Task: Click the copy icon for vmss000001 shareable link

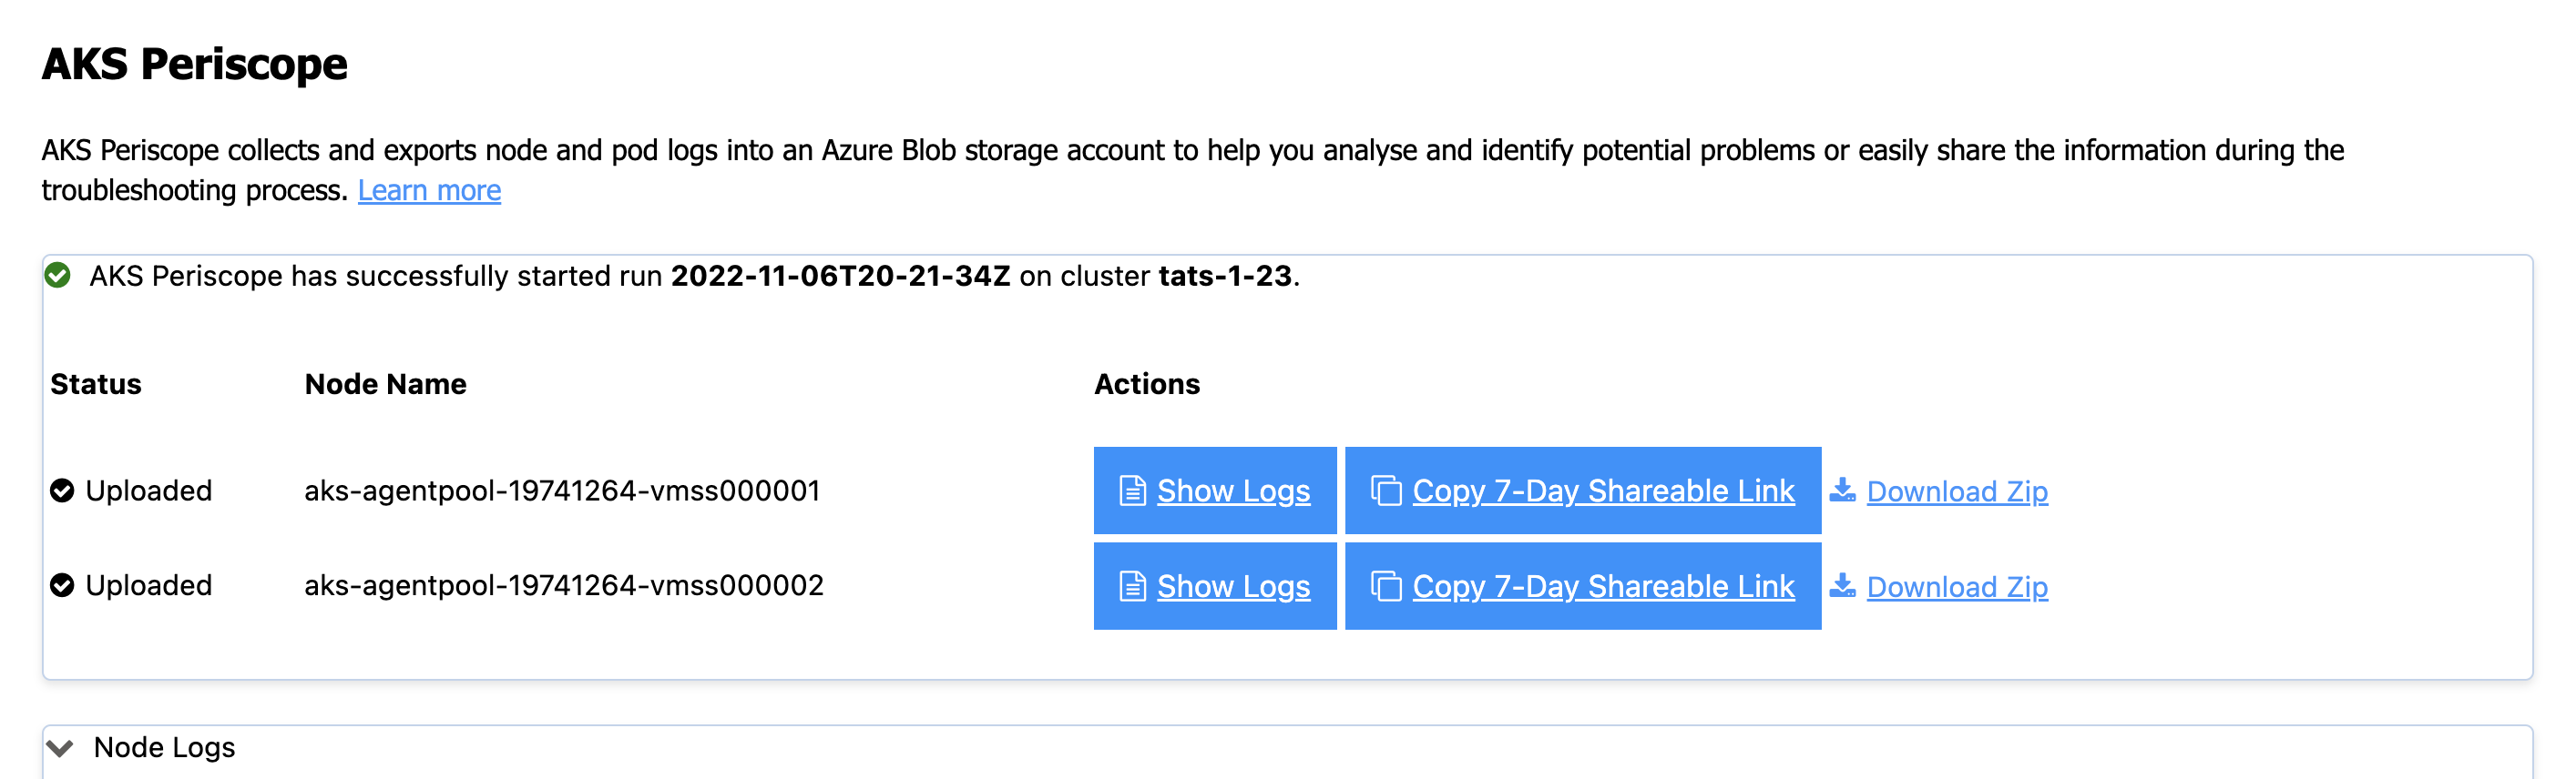Action: pyautogui.click(x=1386, y=491)
